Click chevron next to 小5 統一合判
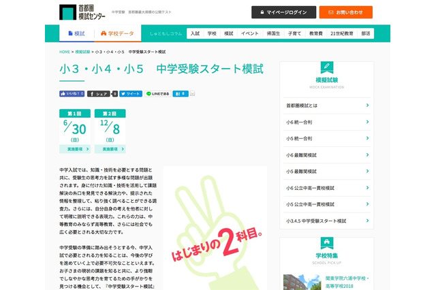The height and width of the screenshot is (290, 436). [x=368, y=138]
